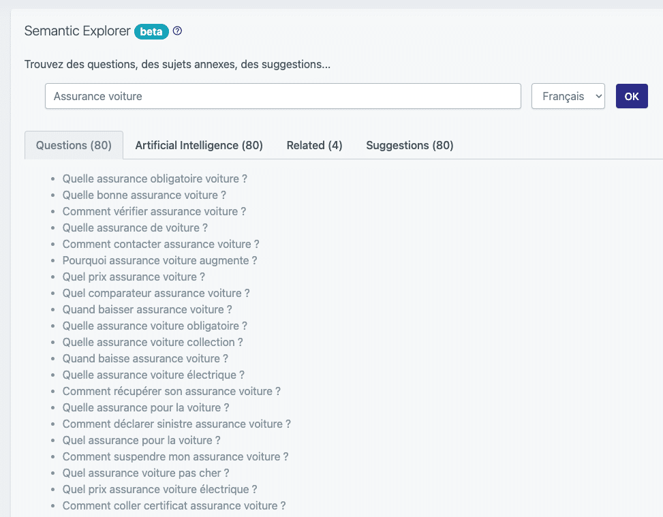The image size is (663, 517).
Task: Switch to the Artificial Intelligence tab
Action: coord(198,145)
